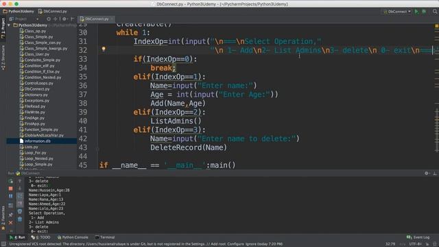Screen dimensions: 439x247
Task: Open Run panel gear settings
Action: [x=427, y=174]
